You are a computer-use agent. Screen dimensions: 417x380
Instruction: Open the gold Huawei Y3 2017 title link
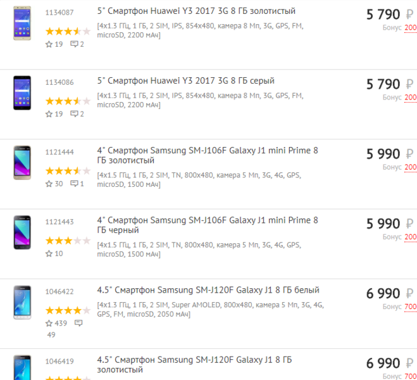coord(196,11)
